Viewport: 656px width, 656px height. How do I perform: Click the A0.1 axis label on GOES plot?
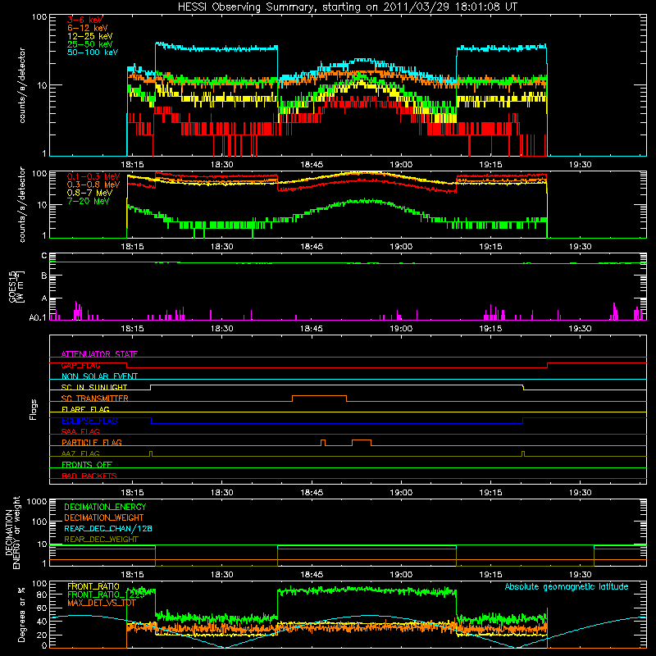click(x=38, y=318)
